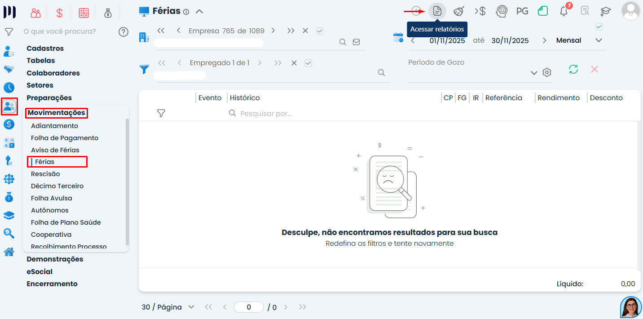Screen dimensions: 643x319
Task: Open the sidebar magnifier icon
Action: (x=9, y=233)
